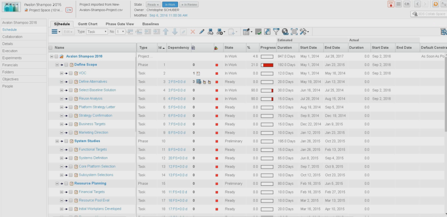447x217 pixels.
Task: Check the Functional Targets row checkbox
Action: pyautogui.click(x=71, y=150)
